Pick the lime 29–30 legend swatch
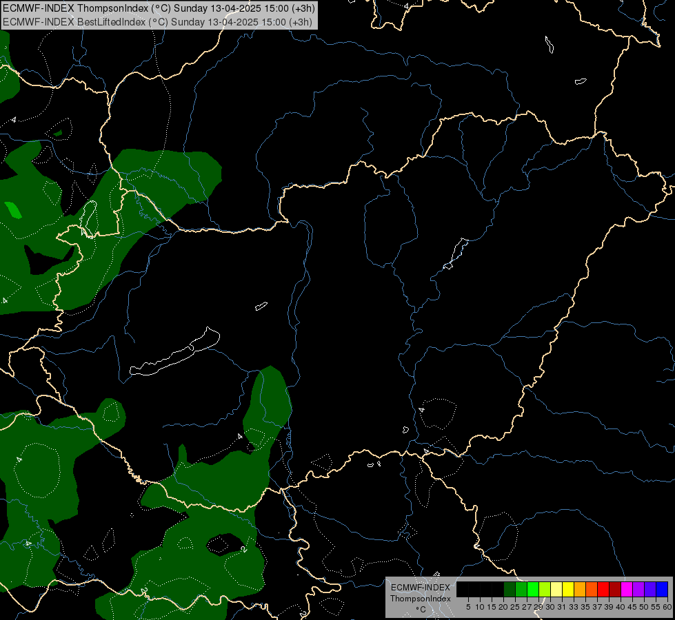Image resolution: width=675 pixels, height=620 pixels. 545,589
